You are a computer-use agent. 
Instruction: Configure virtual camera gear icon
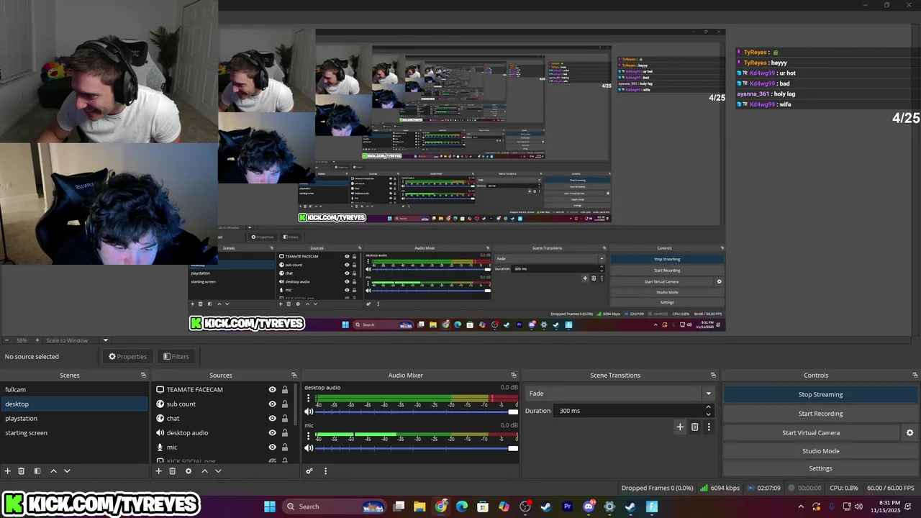coord(909,432)
